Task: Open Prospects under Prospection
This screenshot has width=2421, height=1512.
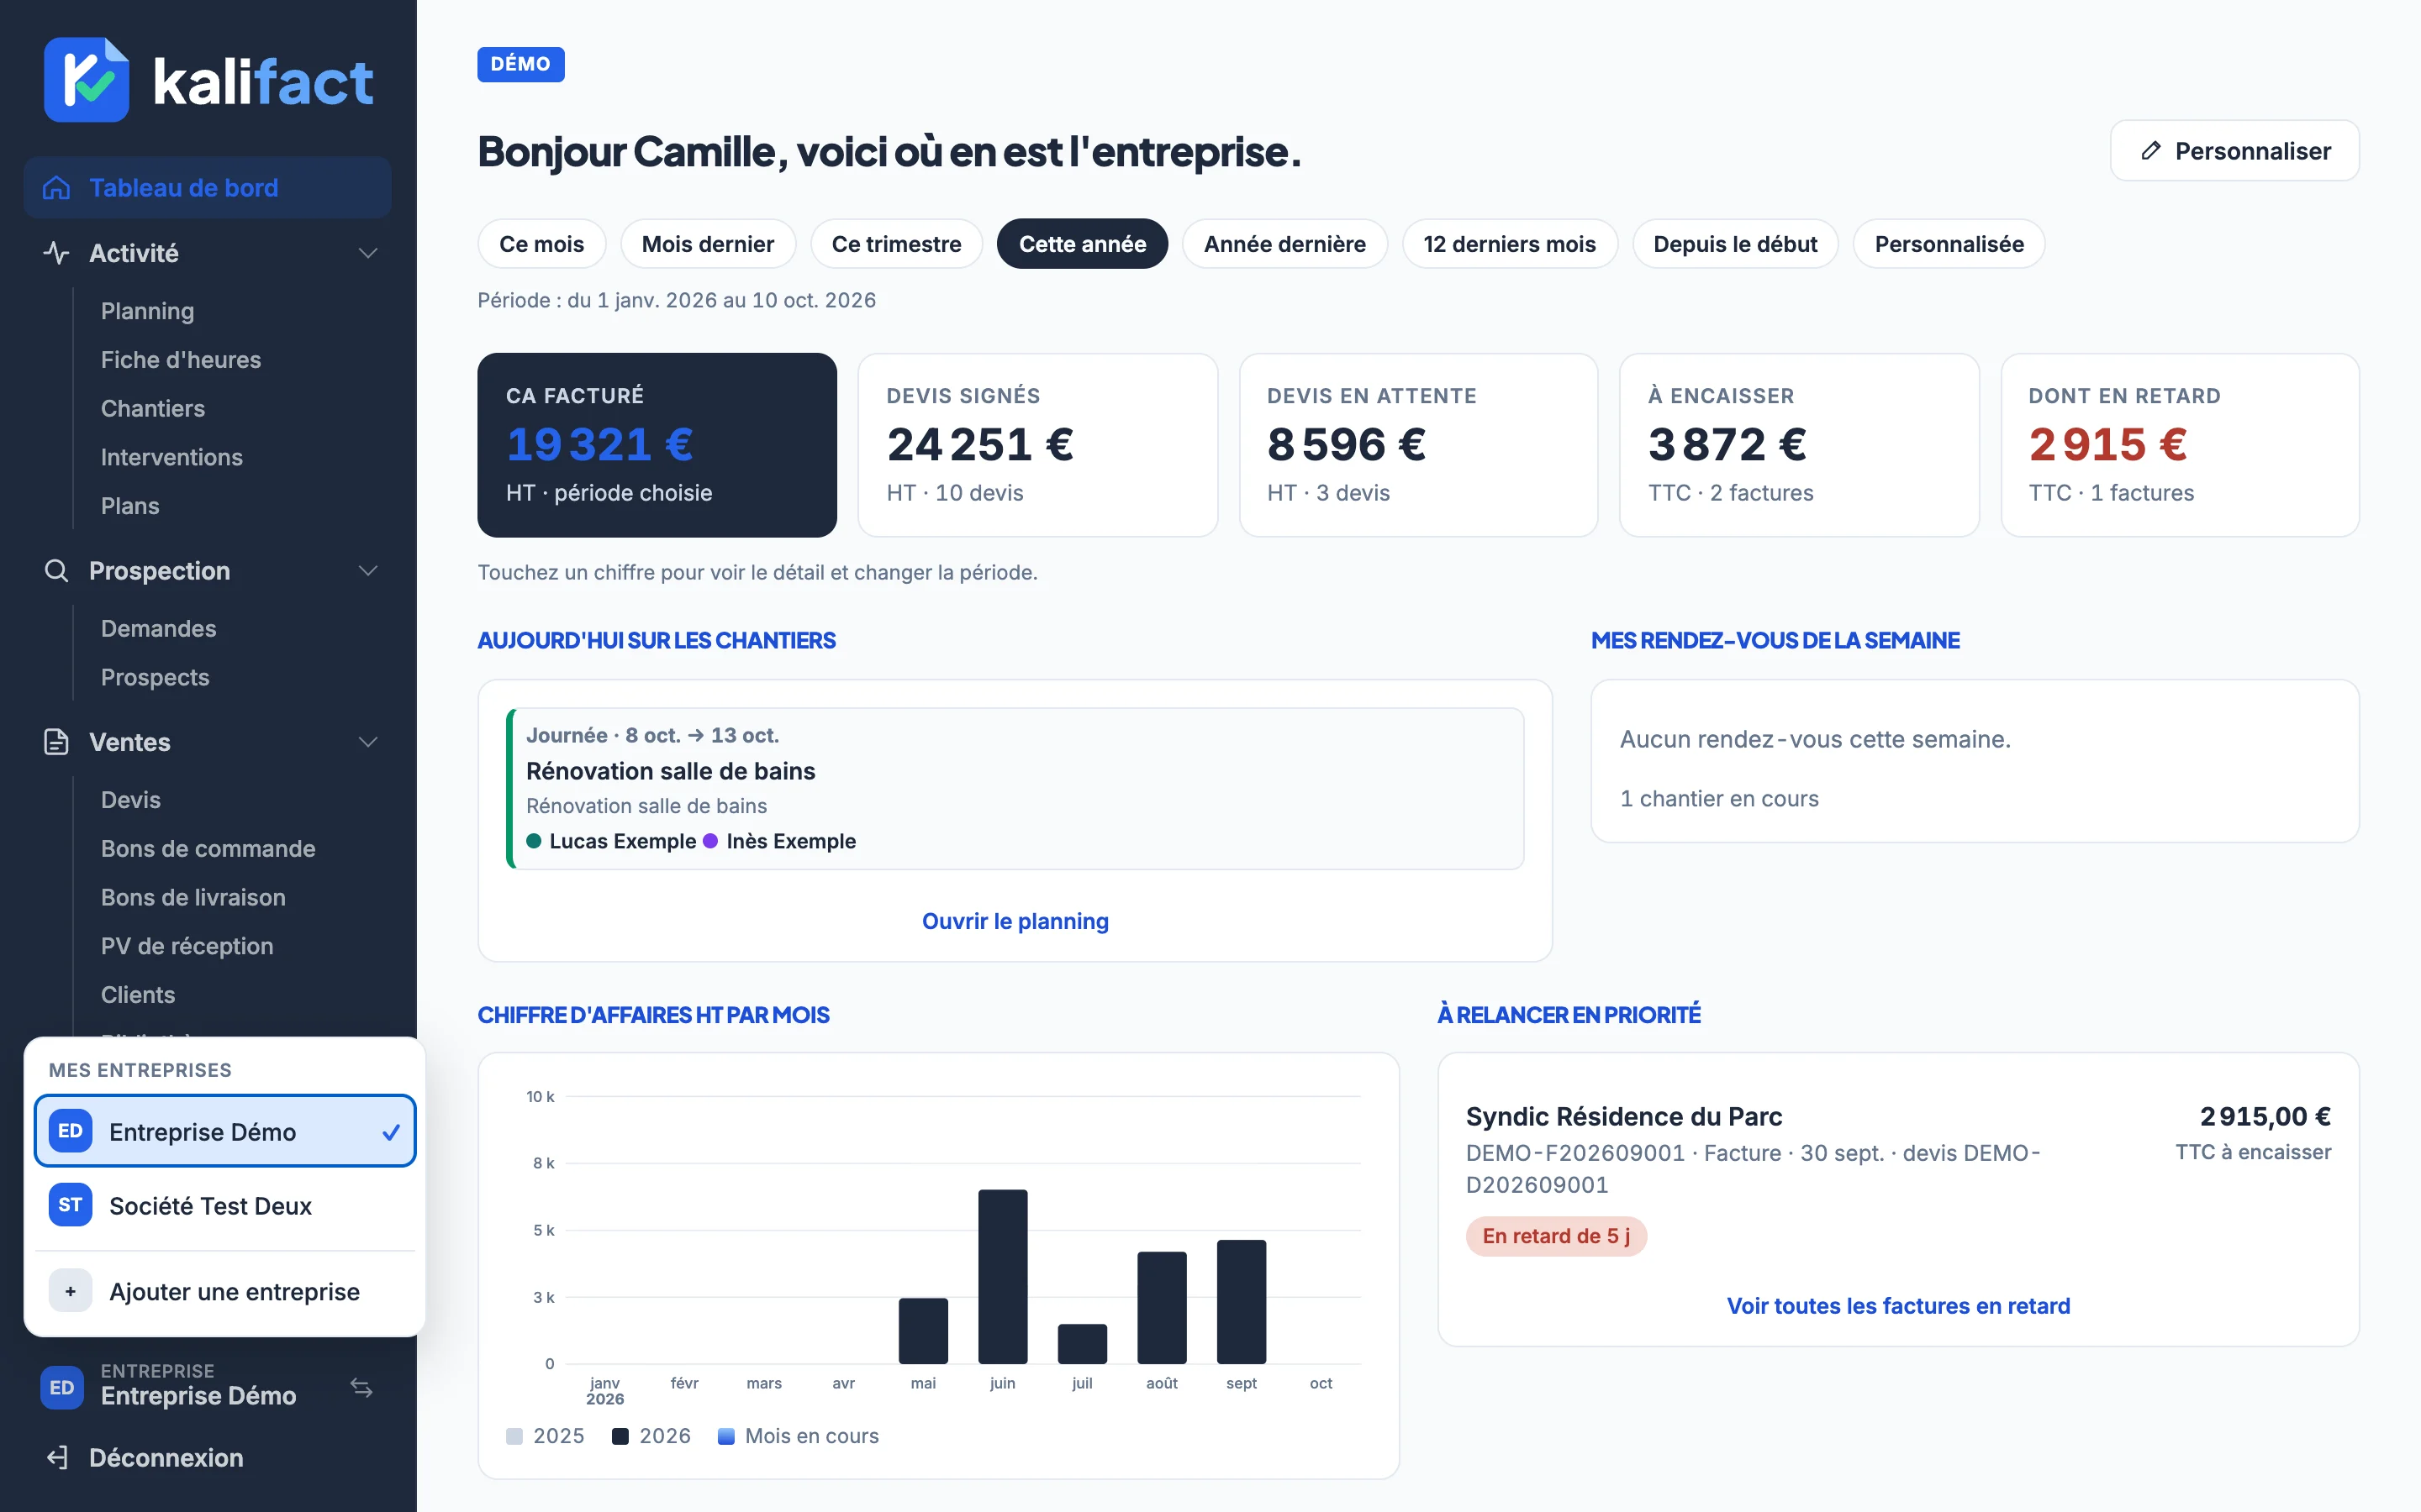Action: [x=155, y=677]
